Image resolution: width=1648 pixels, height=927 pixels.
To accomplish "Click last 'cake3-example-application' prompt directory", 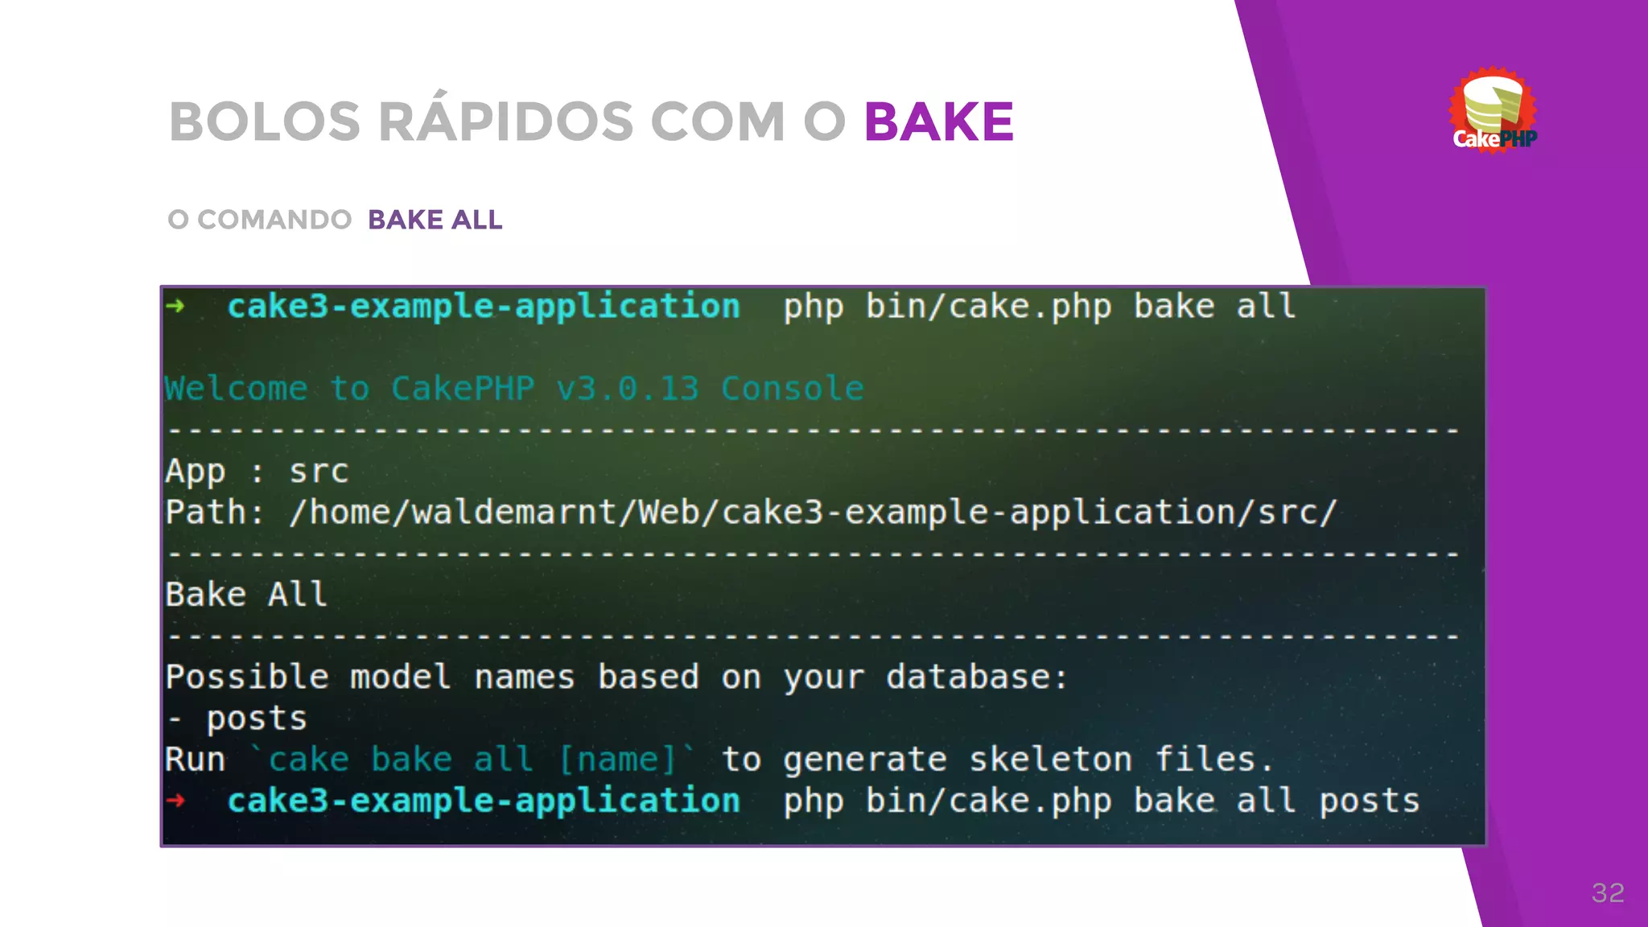I will click(484, 801).
